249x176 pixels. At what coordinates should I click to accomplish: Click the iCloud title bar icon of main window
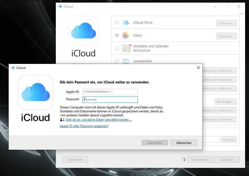pos(60,7)
